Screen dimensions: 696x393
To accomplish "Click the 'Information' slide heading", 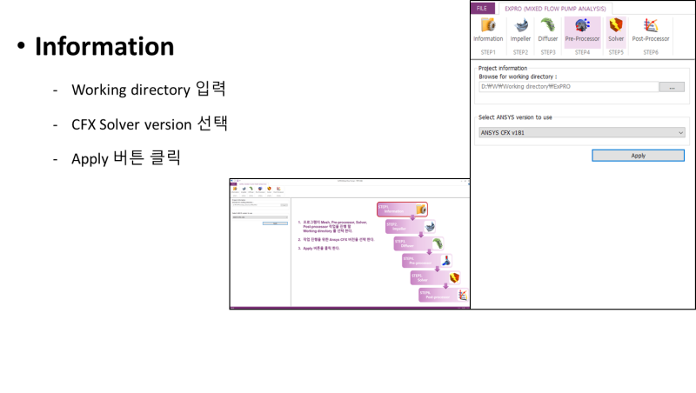I will tap(104, 47).
